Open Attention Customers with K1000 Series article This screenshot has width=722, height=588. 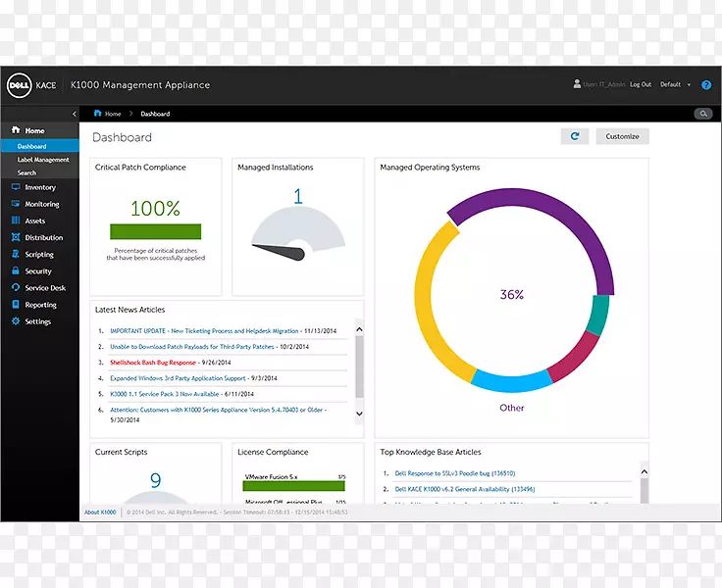[217, 410]
